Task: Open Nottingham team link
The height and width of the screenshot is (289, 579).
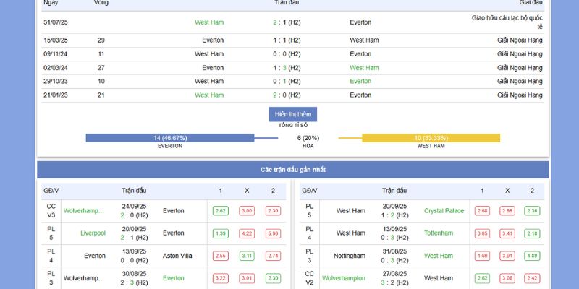Action: click(x=350, y=256)
